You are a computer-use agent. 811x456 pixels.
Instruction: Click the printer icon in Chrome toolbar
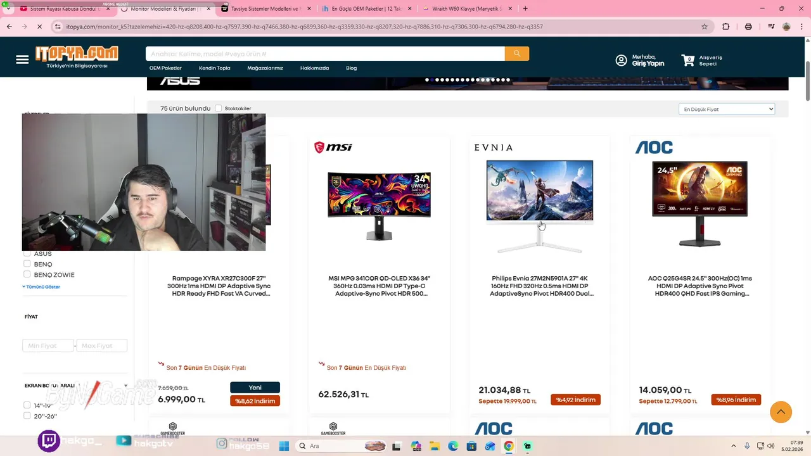click(748, 27)
